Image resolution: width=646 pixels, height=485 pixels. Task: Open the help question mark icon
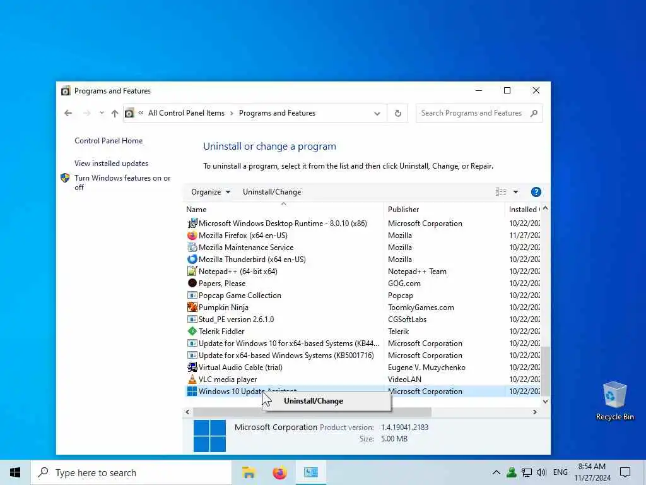(x=536, y=192)
